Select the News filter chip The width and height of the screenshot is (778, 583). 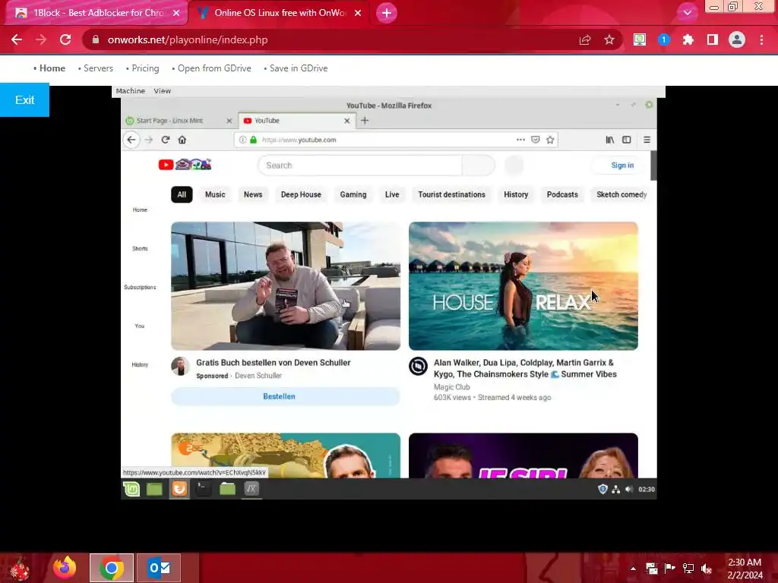click(253, 195)
